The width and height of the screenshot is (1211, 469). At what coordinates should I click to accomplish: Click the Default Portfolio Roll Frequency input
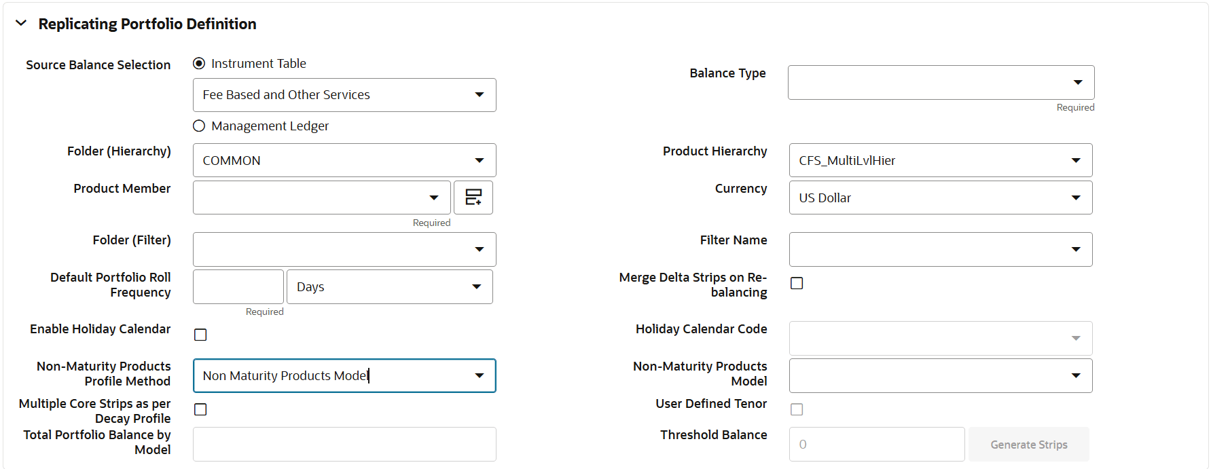click(238, 287)
